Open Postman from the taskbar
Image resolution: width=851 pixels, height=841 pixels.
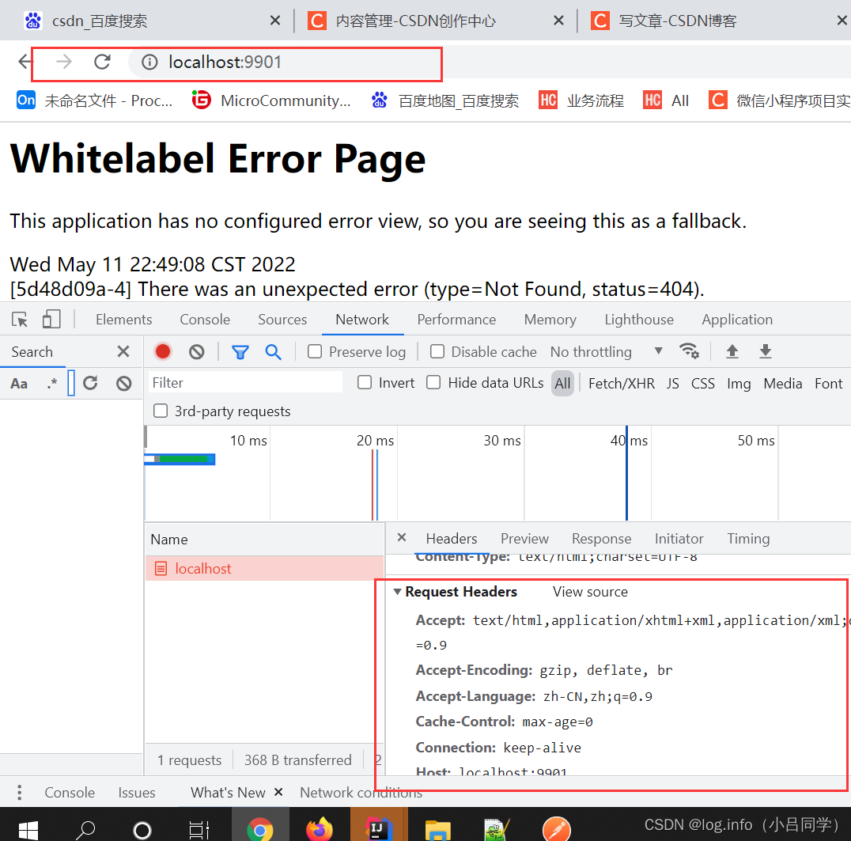point(556,830)
